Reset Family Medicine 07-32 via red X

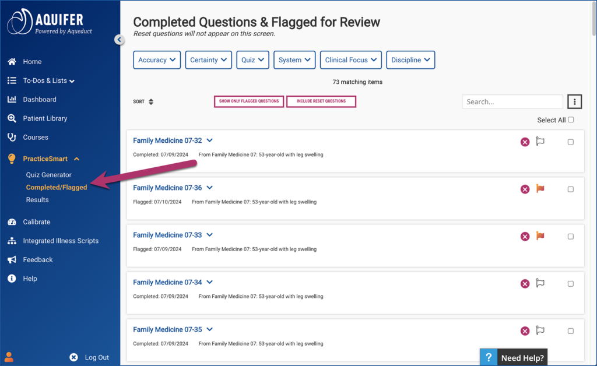coord(524,142)
